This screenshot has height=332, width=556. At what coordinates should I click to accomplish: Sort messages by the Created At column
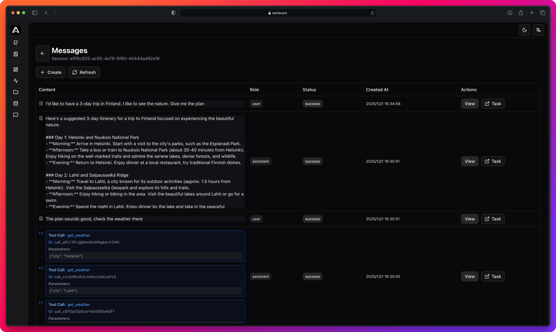377,90
